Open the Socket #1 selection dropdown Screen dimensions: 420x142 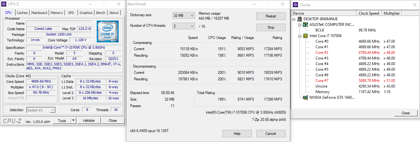point(41,110)
